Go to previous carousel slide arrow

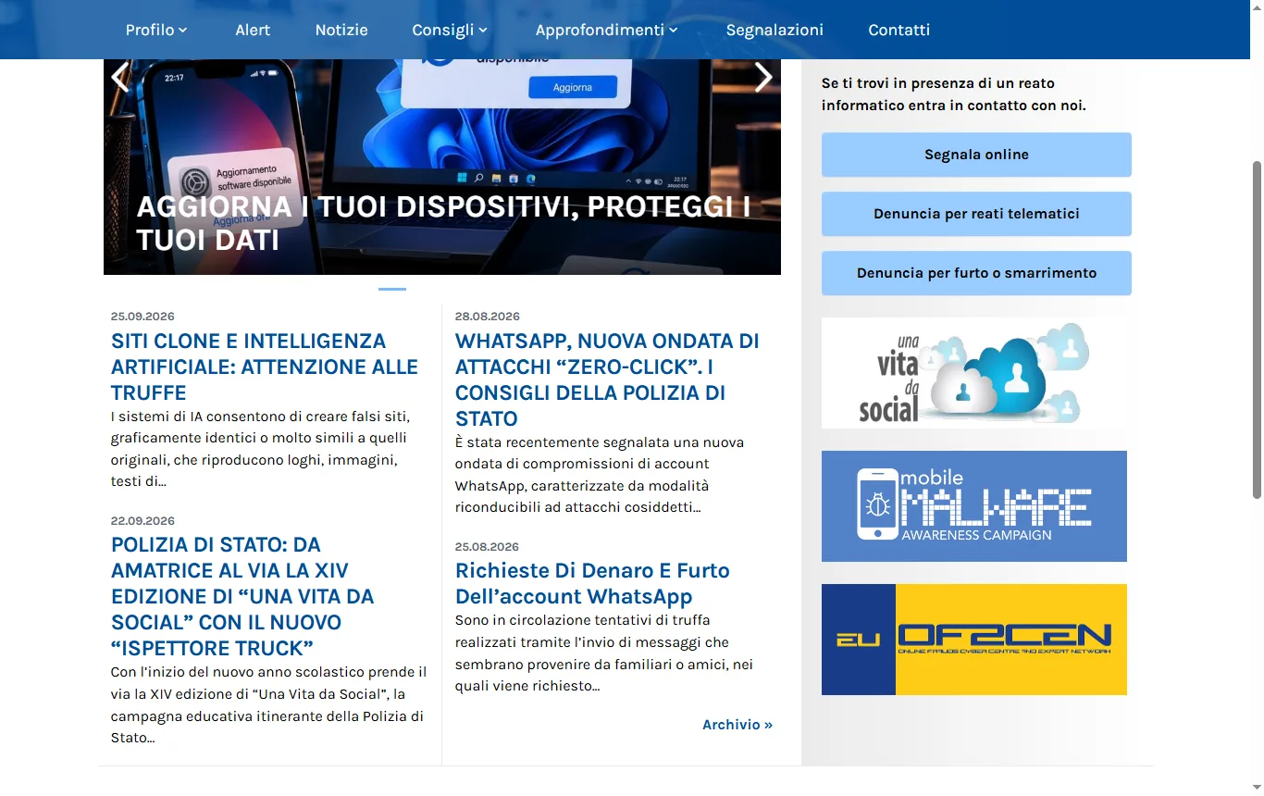point(120,77)
